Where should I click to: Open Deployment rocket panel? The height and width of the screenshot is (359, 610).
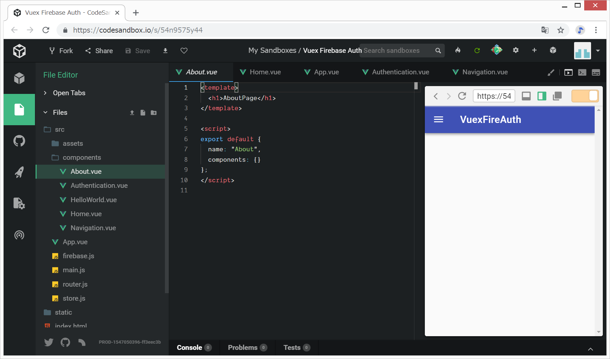pos(19,172)
